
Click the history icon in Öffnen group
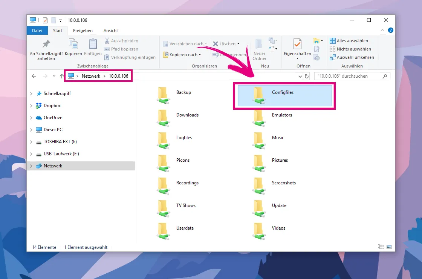[x=317, y=58]
